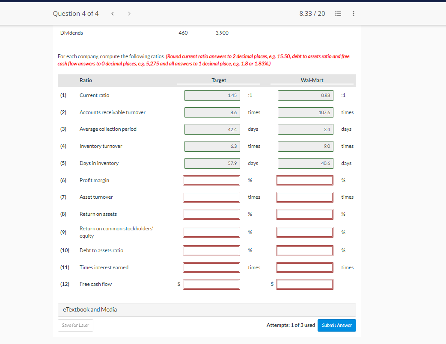Image resolution: width=446 pixels, height=344 pixels.
Task: Click the red rounding instructions text
Action: 204,60
